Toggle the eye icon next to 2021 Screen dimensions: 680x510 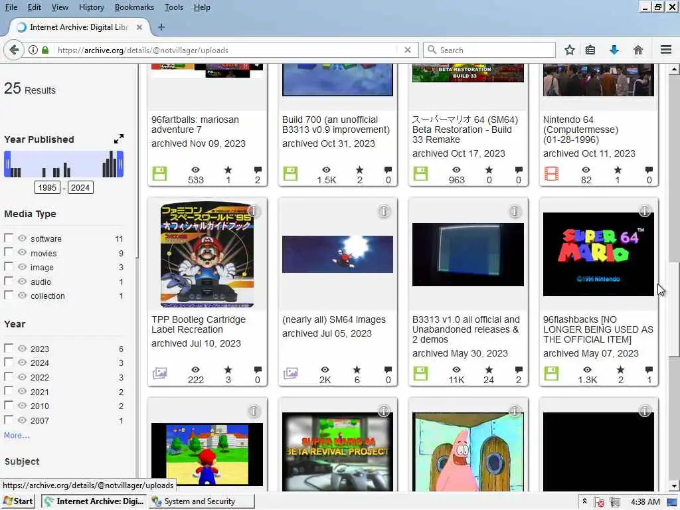pyautogui.click(x=22, y=391)
